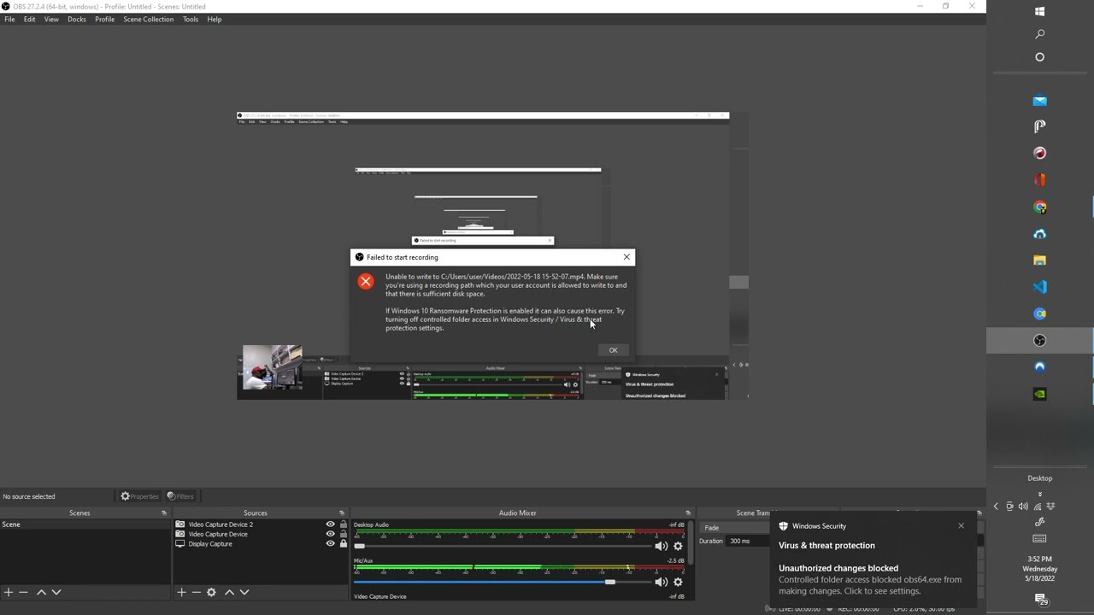Toggle visibility of the Video Capture Device source
The image size is (1094, 615).
pyautogui.click(x=330, y=534)
